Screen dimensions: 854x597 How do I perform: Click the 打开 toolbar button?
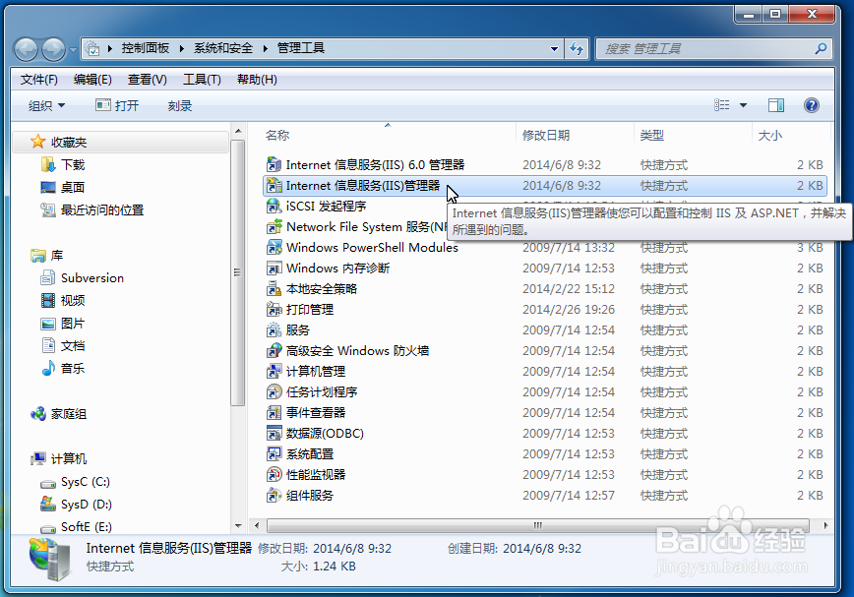click(x=117, y=105)
